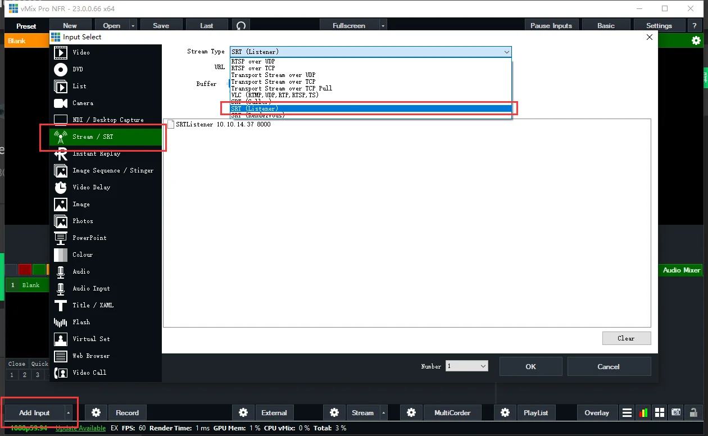Expand the Stream button arrow
The width and height of the screenshot is (708, 436).
[x=384, y=412]
